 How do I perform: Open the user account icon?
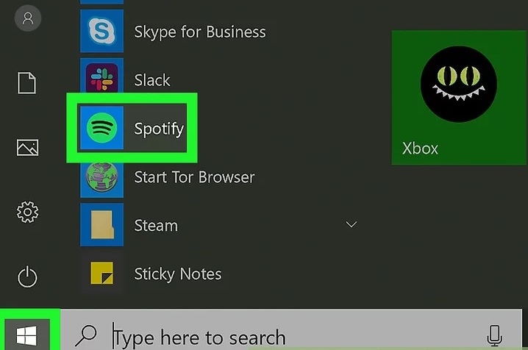pyautogui.click(x=28, y=18)
